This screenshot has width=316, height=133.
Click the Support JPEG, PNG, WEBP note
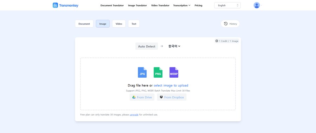click(158, 91)
